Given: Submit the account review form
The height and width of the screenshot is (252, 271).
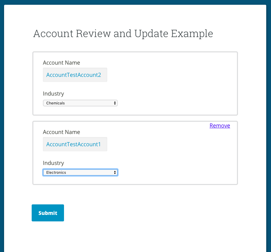Looking at the screenshot, I should tap(48, 213).
